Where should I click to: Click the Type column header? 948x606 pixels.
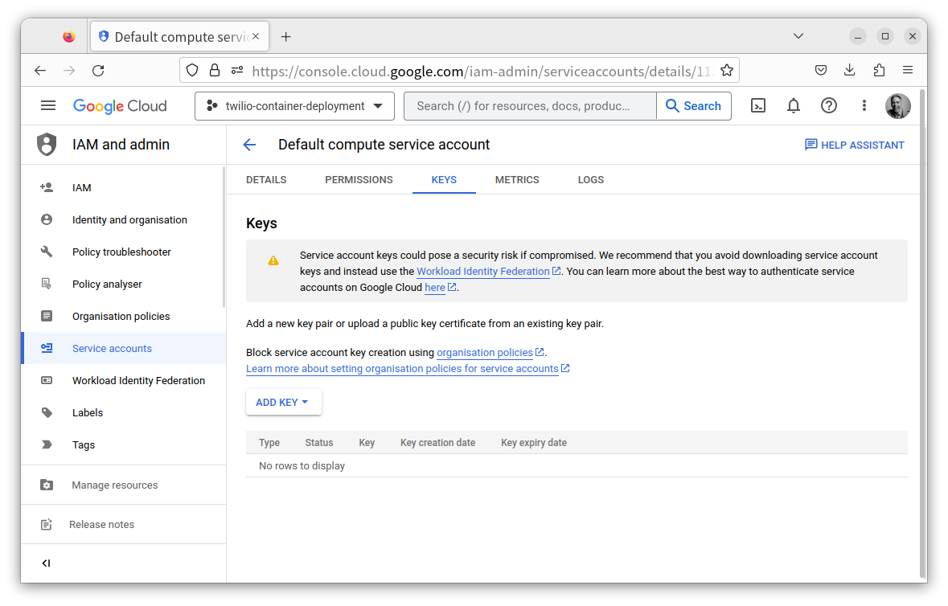tap(269, 443)
